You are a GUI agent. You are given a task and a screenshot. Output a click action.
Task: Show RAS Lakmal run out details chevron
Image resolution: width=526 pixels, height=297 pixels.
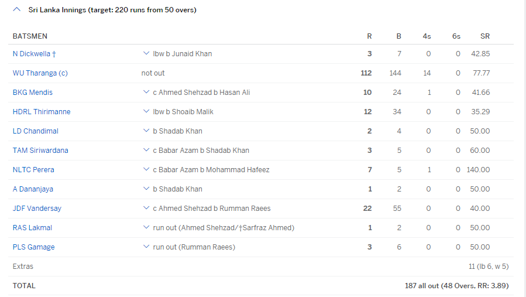tap(146, 227)
